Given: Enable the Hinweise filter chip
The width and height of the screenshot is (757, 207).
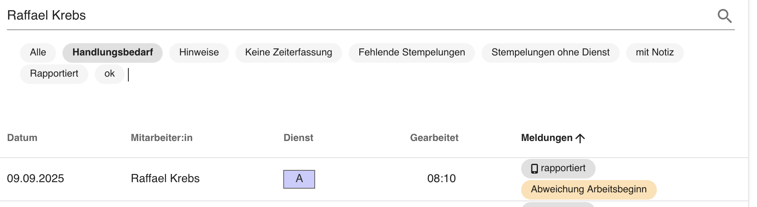Looking at the screenshot, I should click(199, 53).
